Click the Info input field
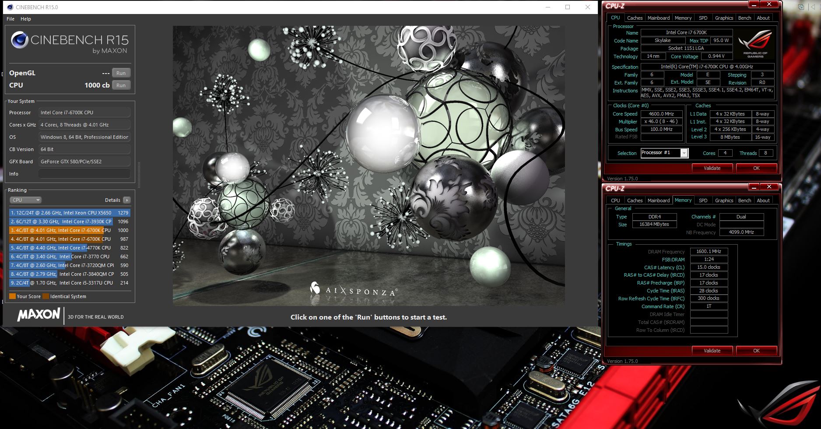 click(x=84, y=174)
